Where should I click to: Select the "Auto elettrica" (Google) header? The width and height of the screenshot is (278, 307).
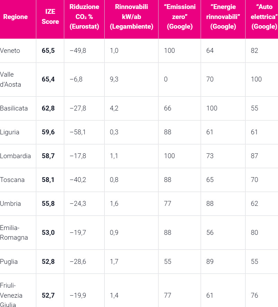[x=264, y=17]
